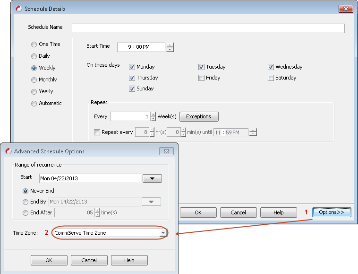Increase Start Time using up spinner arrow

[x=170, y=45]
